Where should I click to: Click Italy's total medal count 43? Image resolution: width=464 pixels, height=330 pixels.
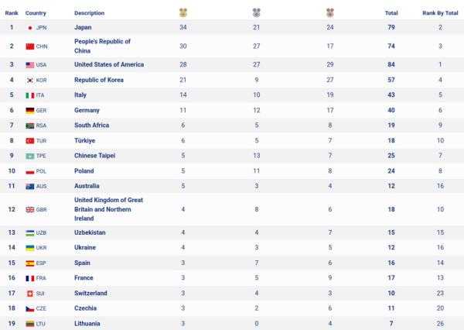[391, 95]
